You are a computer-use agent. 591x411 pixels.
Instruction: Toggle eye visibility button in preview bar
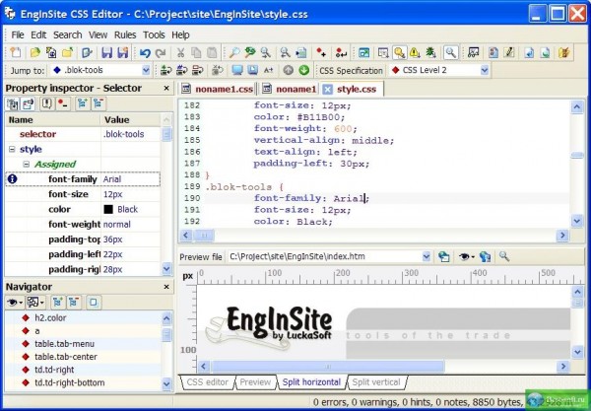[467, 256]
